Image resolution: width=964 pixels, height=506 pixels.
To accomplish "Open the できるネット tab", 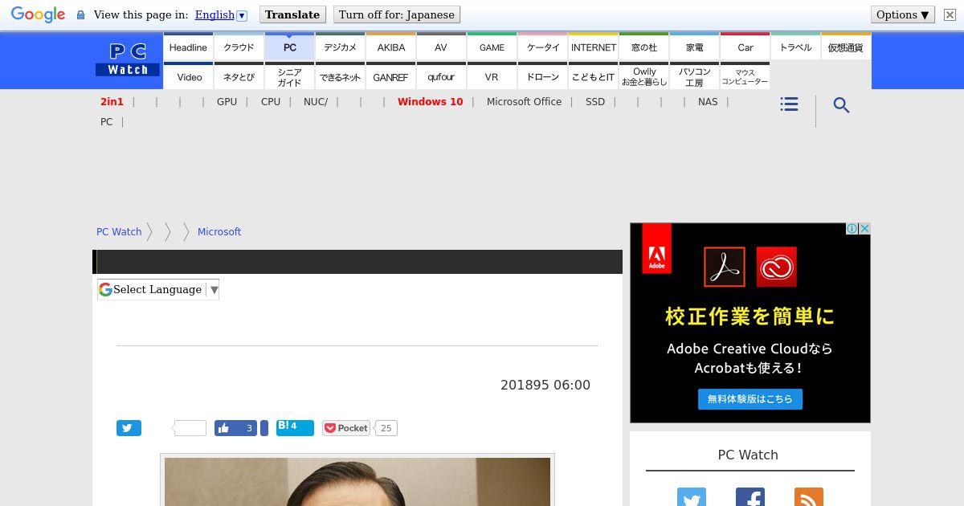I will (340, 77).
